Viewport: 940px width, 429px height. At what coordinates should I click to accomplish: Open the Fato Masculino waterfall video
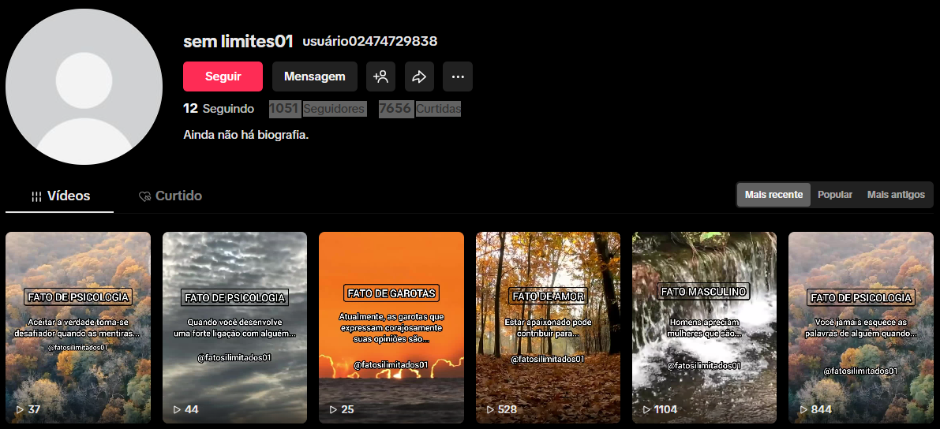(x=704, y=328)
